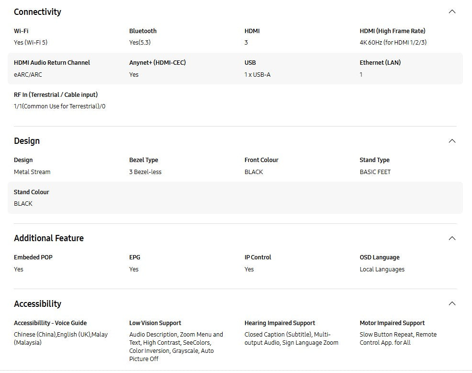Click the Hearing Impaired Support label

tap(280, 323)
